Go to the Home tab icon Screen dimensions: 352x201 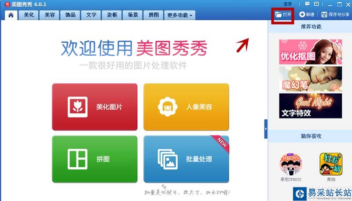point(11,15)
